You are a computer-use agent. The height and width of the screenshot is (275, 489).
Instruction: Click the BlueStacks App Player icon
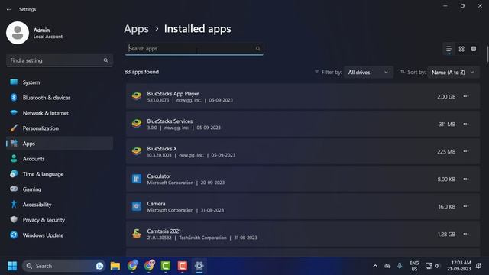pos(136,96)
